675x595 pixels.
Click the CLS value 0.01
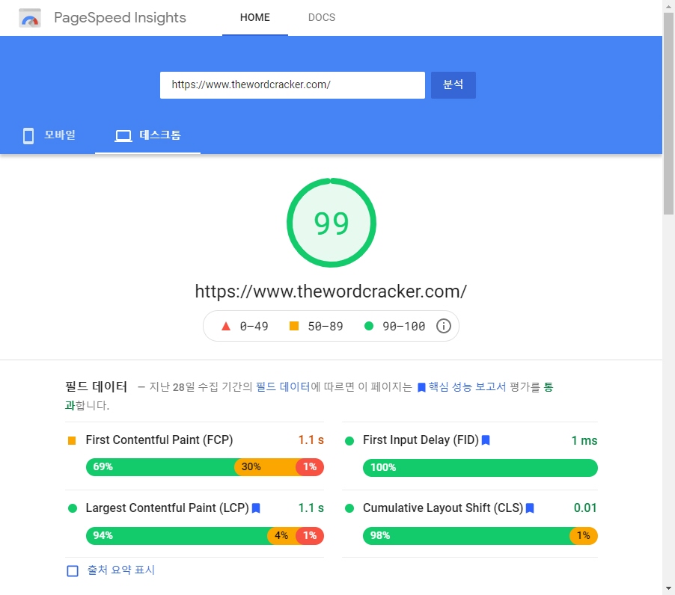[585, 508]
